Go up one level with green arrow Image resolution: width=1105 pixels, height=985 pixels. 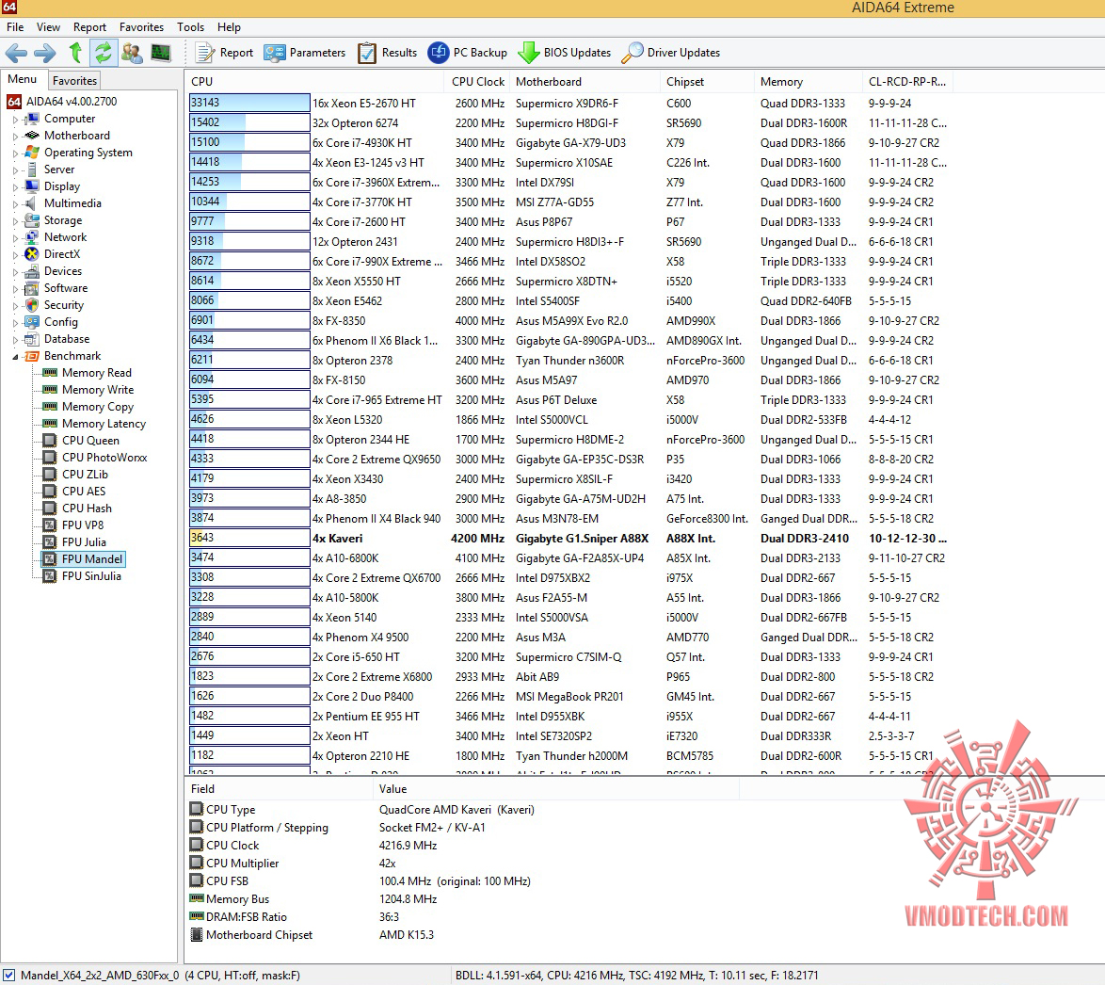75,53
